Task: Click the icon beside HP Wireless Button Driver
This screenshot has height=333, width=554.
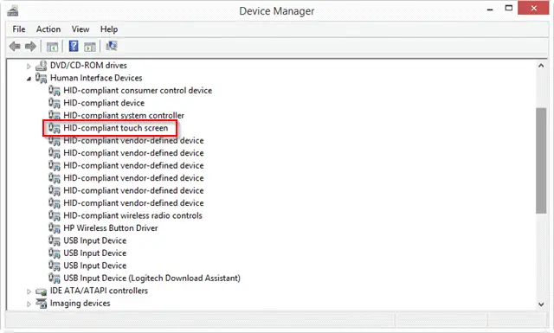Action: point(55,227)
